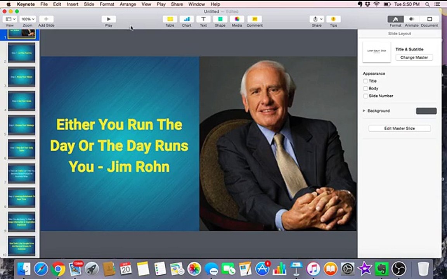447x279 pixels.
Task: Select slide 2 thumbnail in navigator
Action: coord(22,53)
